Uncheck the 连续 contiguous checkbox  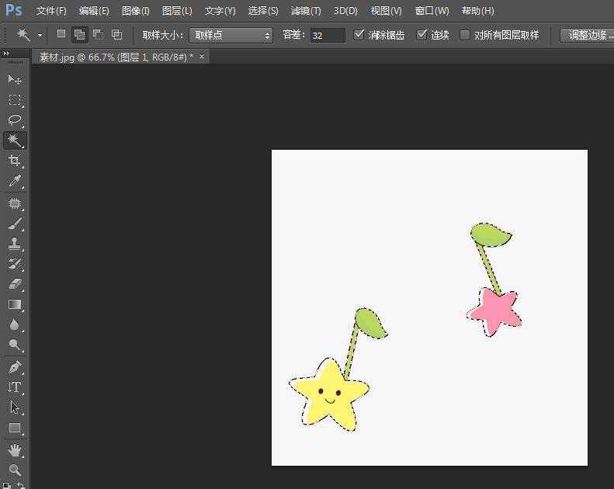tap(422, 35)
